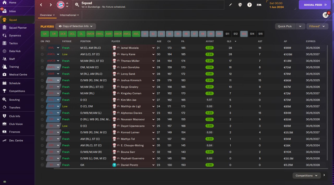Screen dimensions: 334x185
Task: Open the FM menu icon
Action: point(259,5)
